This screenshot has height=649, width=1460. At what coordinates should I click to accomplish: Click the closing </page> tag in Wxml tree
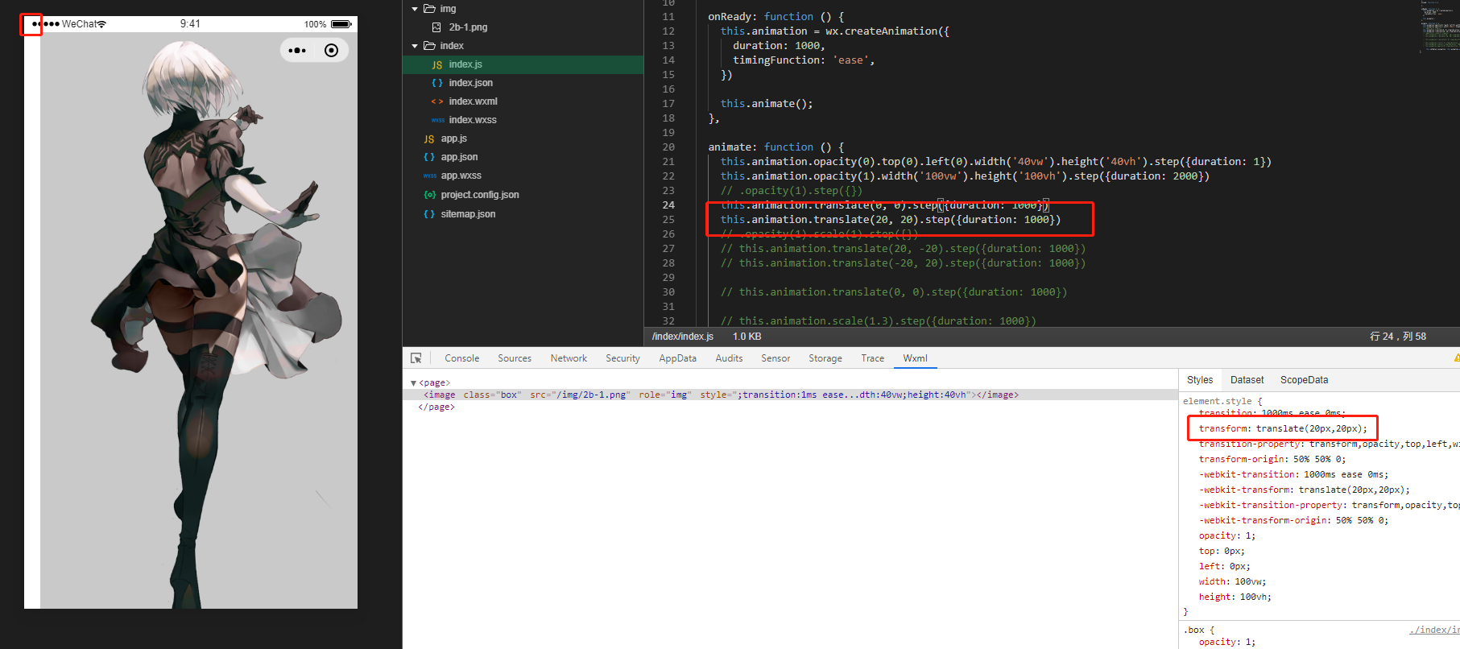click(436, 407)
